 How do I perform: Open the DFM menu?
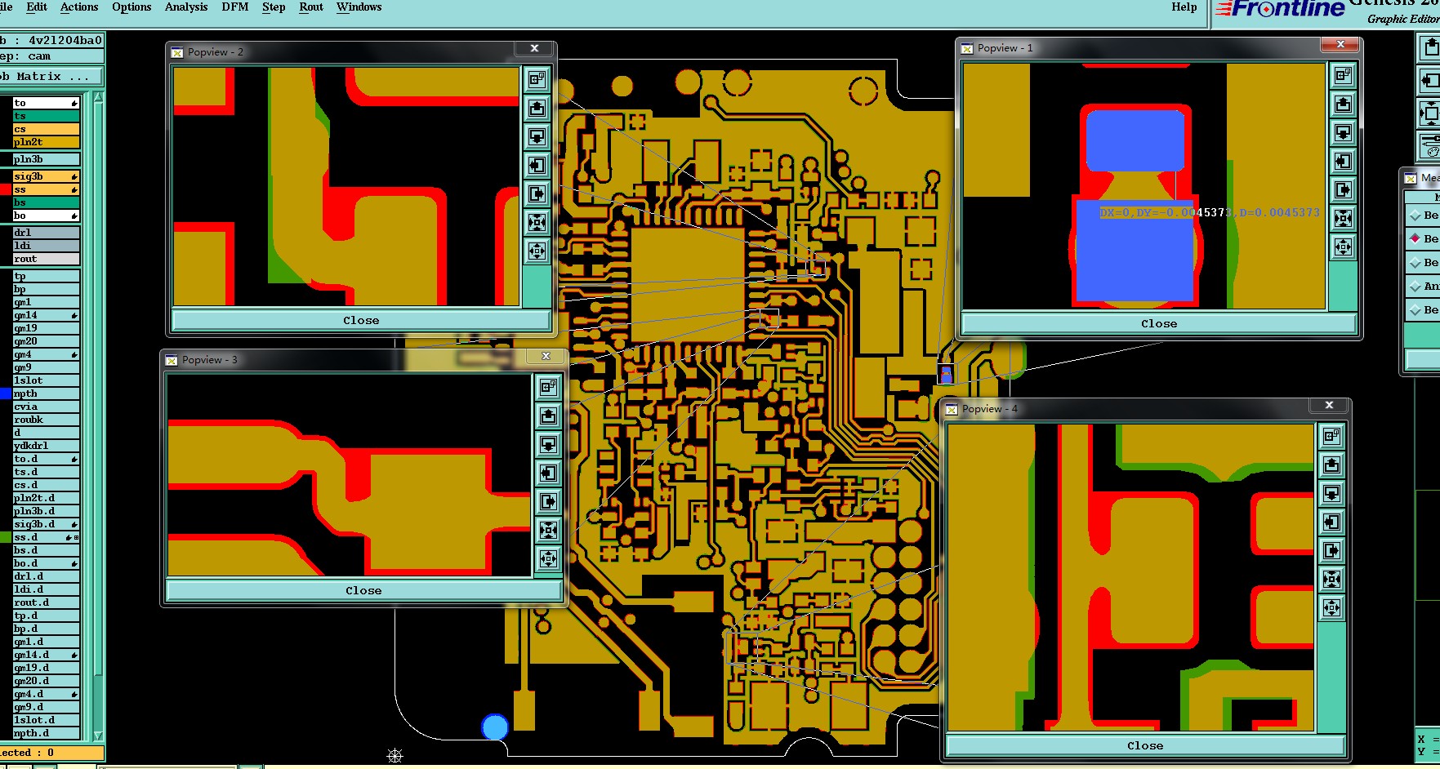235,7
